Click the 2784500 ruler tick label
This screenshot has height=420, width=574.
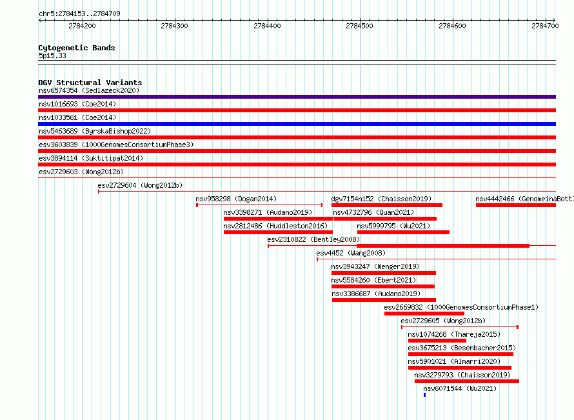click(x=359, y=26)
